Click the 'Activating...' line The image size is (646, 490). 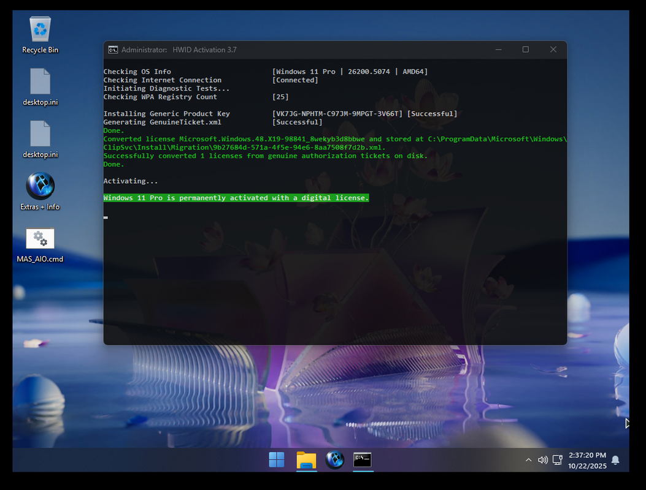pyautogui.click(x=131, y=181)
